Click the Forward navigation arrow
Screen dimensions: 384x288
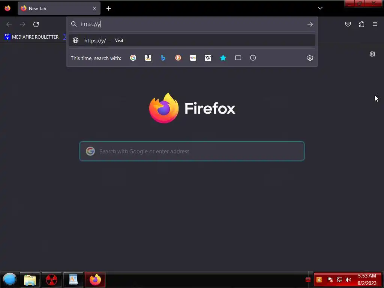coord(22,24)
